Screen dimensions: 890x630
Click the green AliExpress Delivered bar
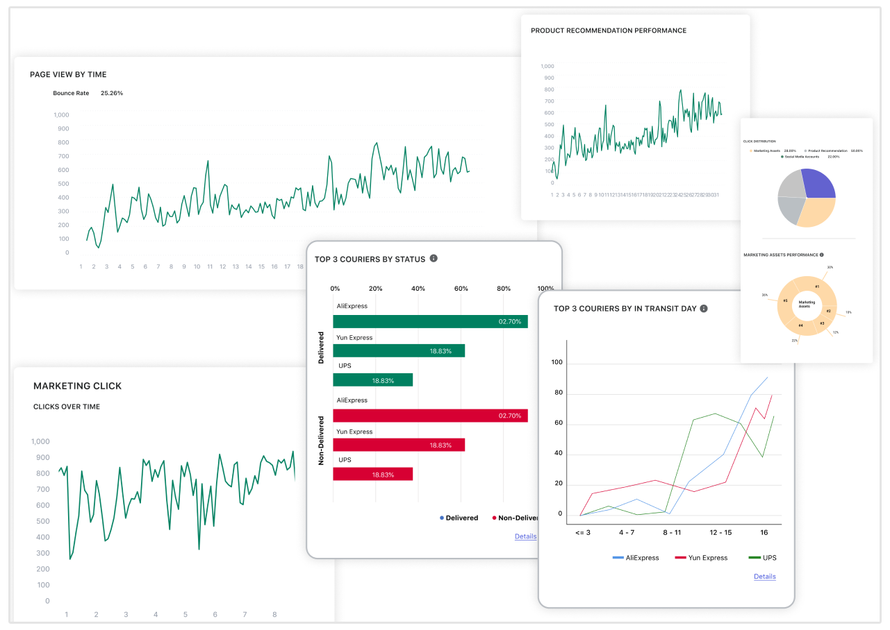coord(430,321)
